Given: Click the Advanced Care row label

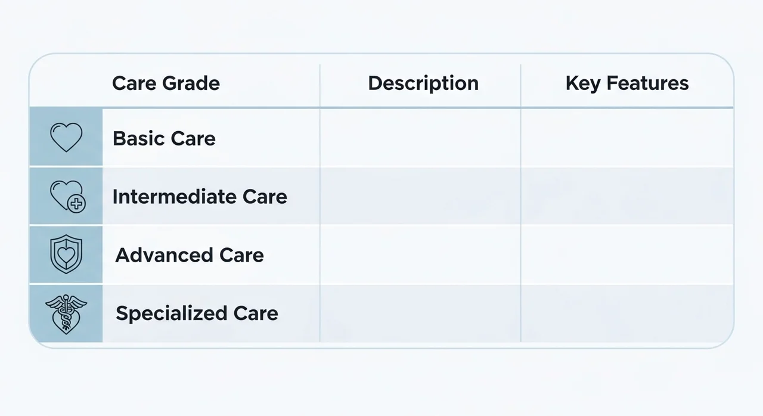Looking at the screenshot, I should pos(190,255).
